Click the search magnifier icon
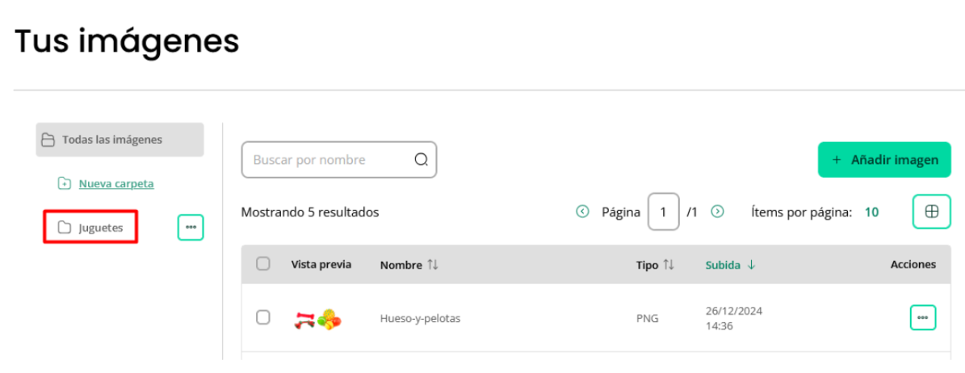 pos(421,160)
